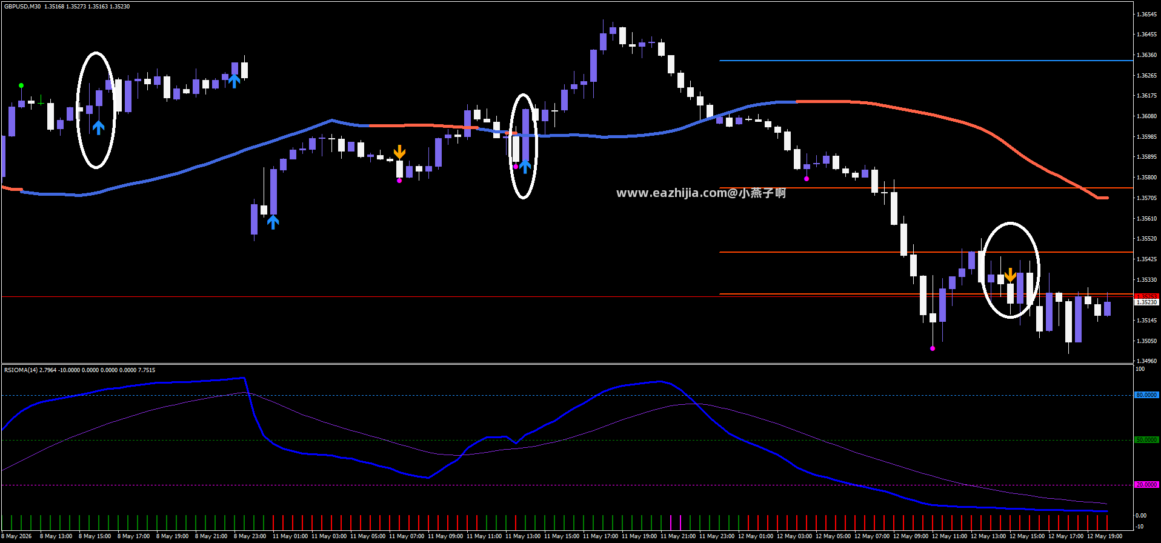Click the 12 May 17:00 time label
Image resolution: width=1161 pixels, height=543 pixels.
(x=1066, y=536)
